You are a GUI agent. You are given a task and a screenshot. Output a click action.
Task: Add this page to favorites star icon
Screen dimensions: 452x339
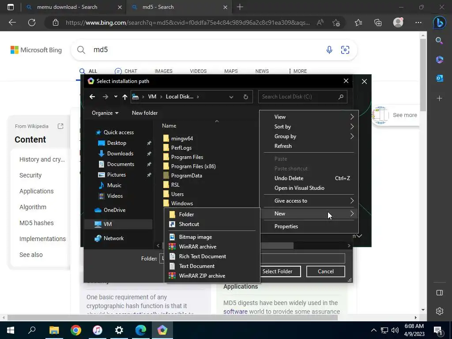[x=336, y=23]
